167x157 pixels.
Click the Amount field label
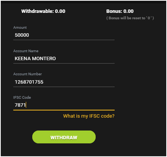coord(20,28)
